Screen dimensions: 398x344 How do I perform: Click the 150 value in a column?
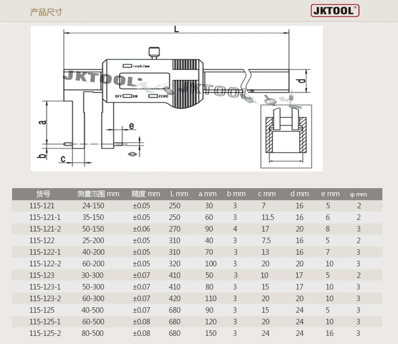(211, 333)
